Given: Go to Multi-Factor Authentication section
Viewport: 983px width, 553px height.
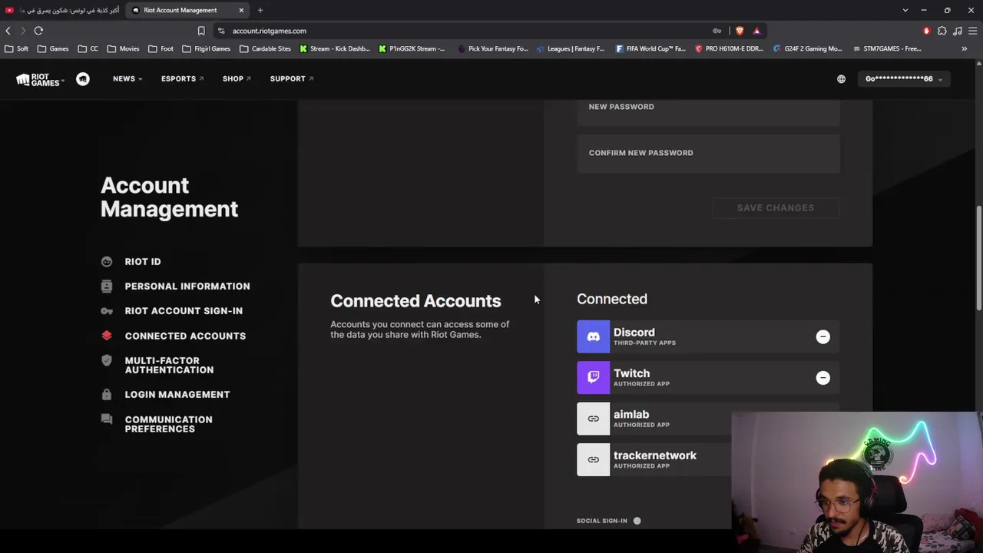Looking at the screenshot, I should click(169, 366).
